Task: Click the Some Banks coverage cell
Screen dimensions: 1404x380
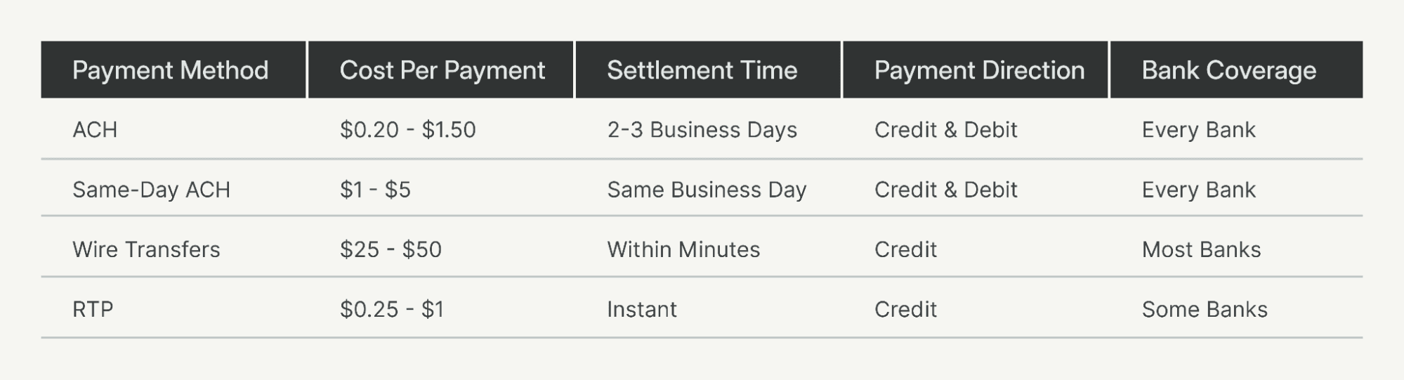Action: (x=1205, y=309)
